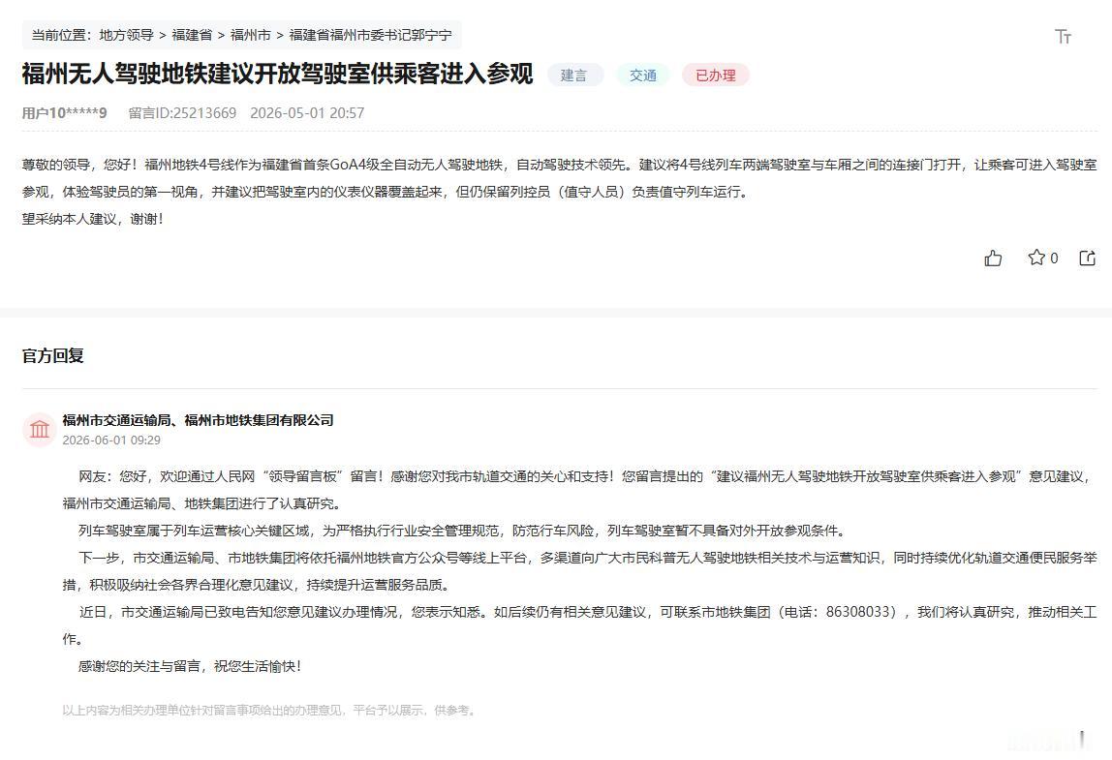Click the 已办理 status tag
The image size is (1112, 760).
tap(716, 76)
